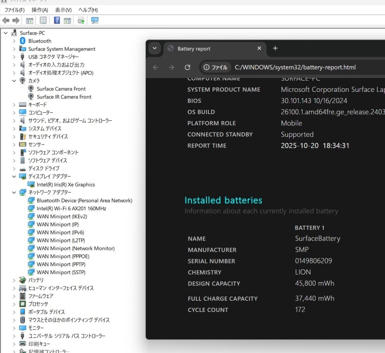Click the browser back arrow button

156,67
